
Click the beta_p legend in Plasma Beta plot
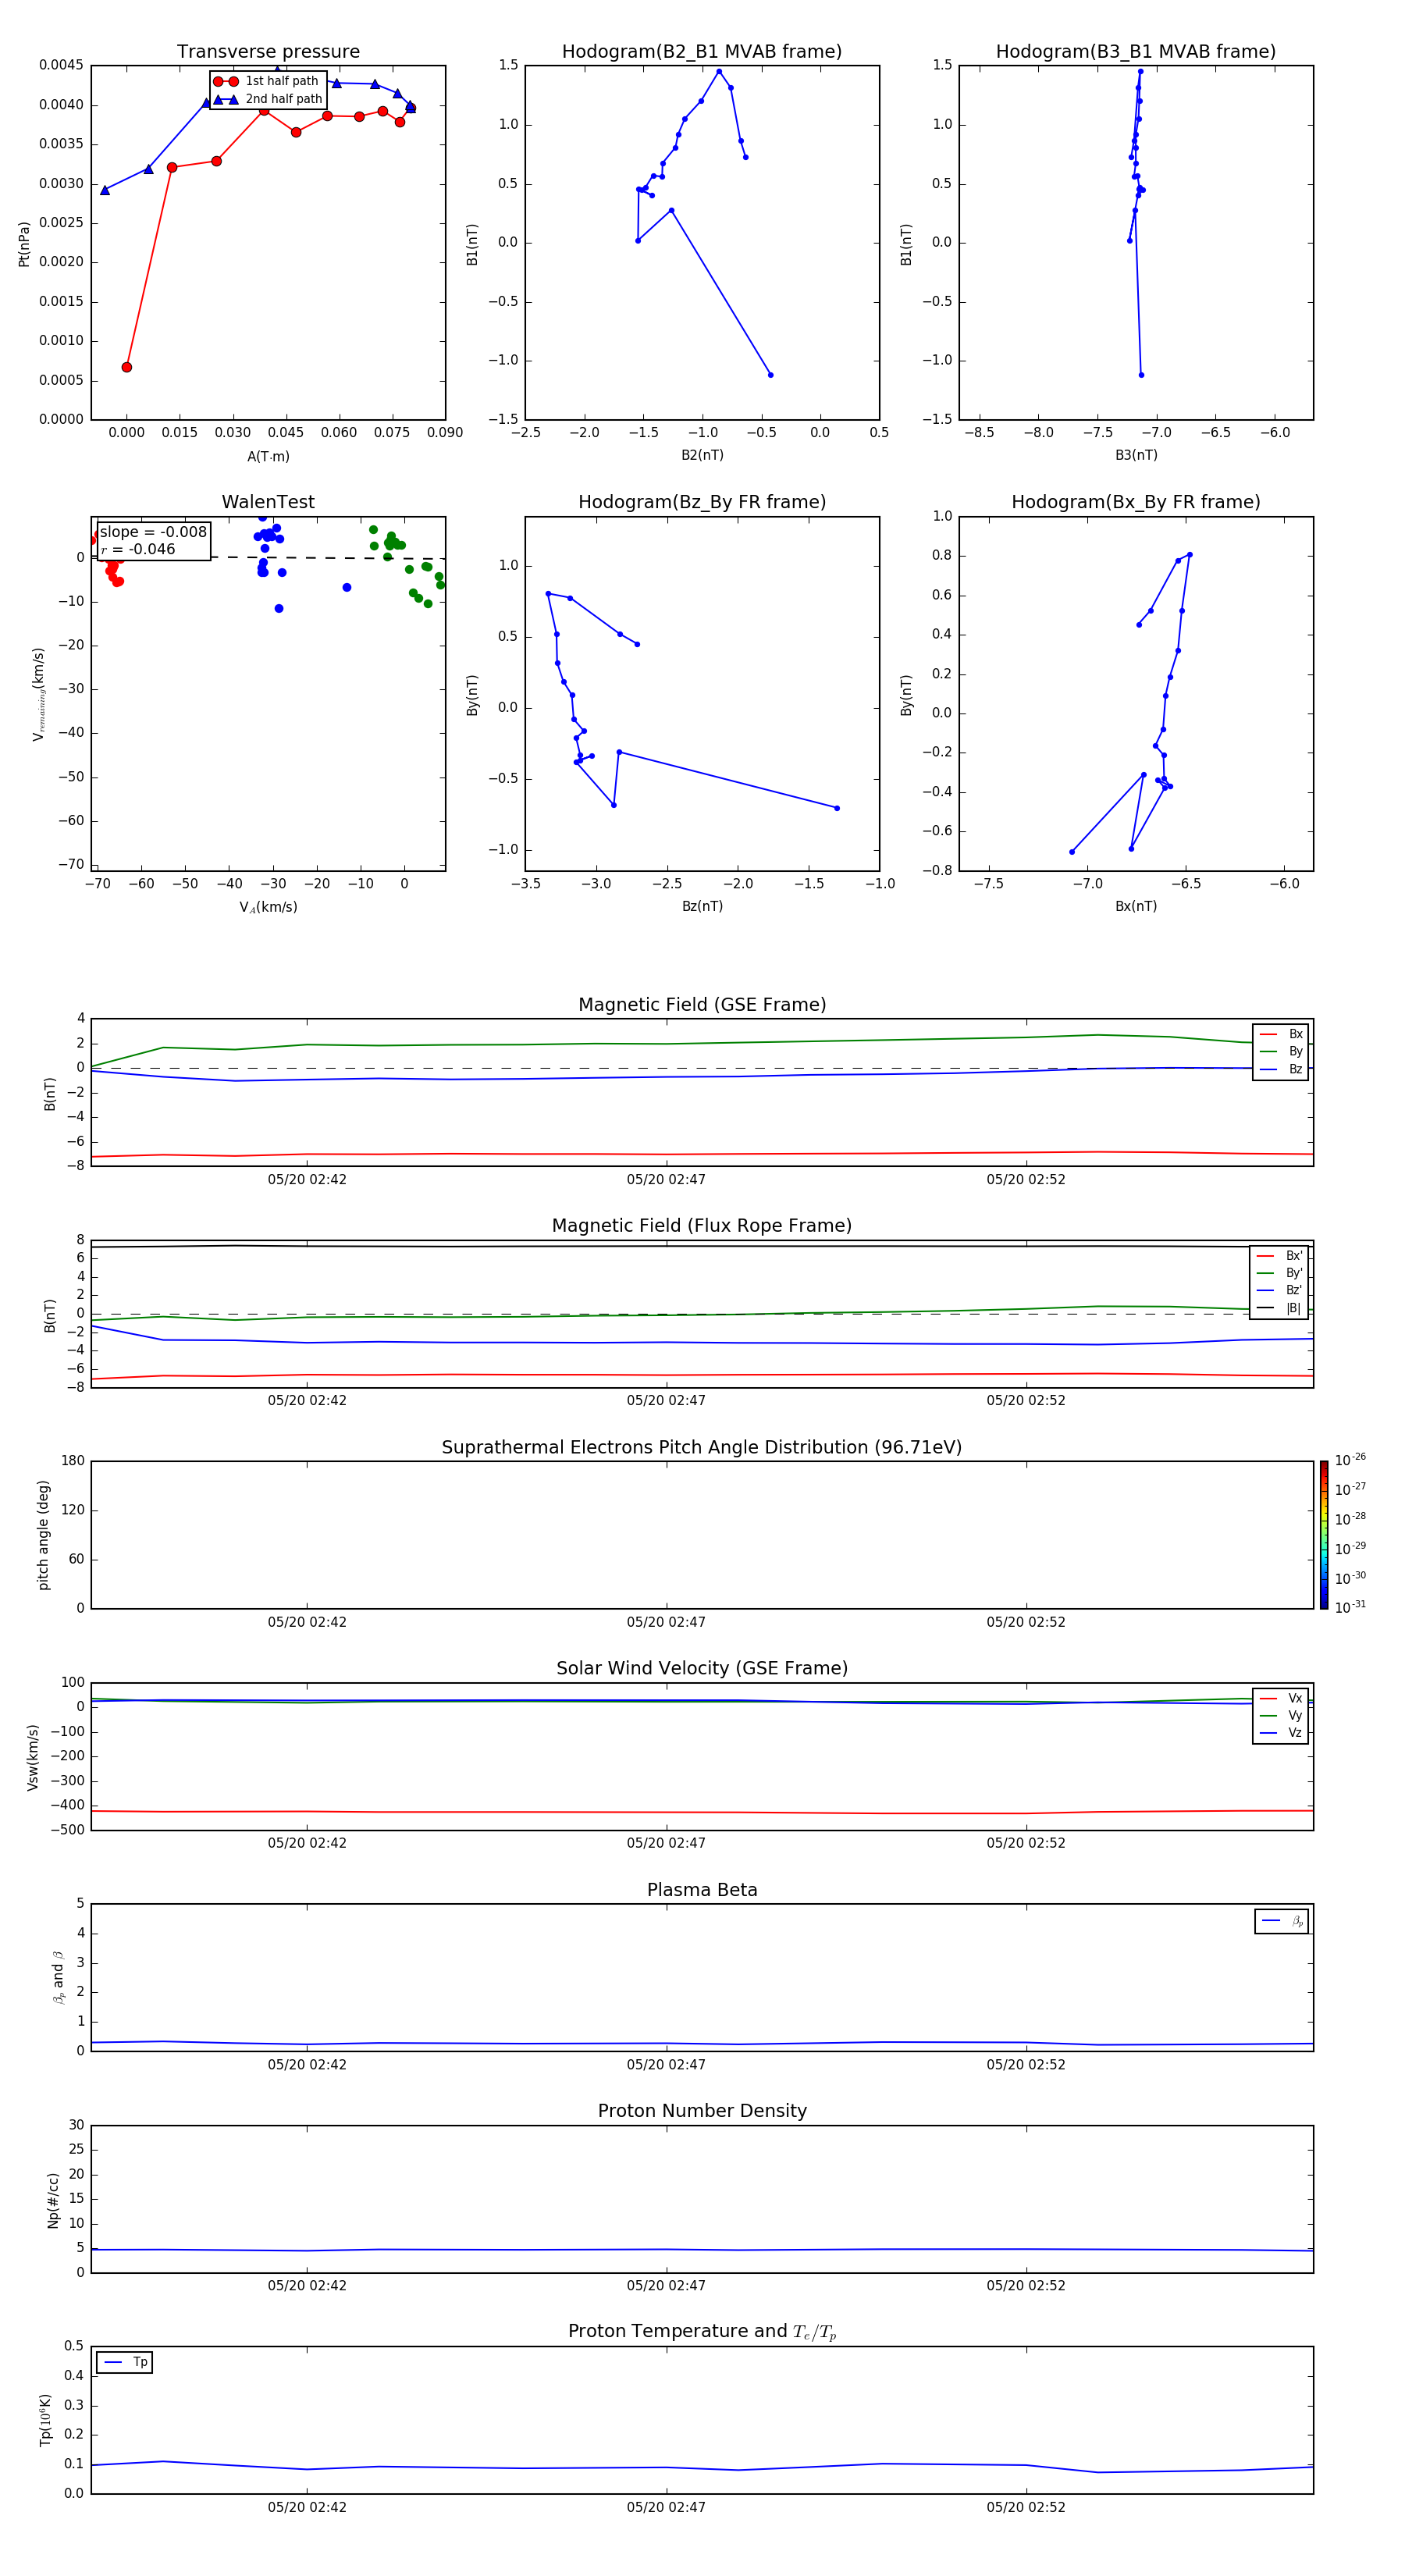click(1282, 1921)
